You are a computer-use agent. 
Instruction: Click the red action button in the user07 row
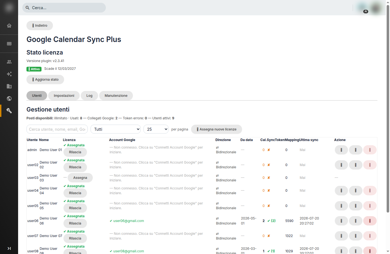(x=370, y=236)
